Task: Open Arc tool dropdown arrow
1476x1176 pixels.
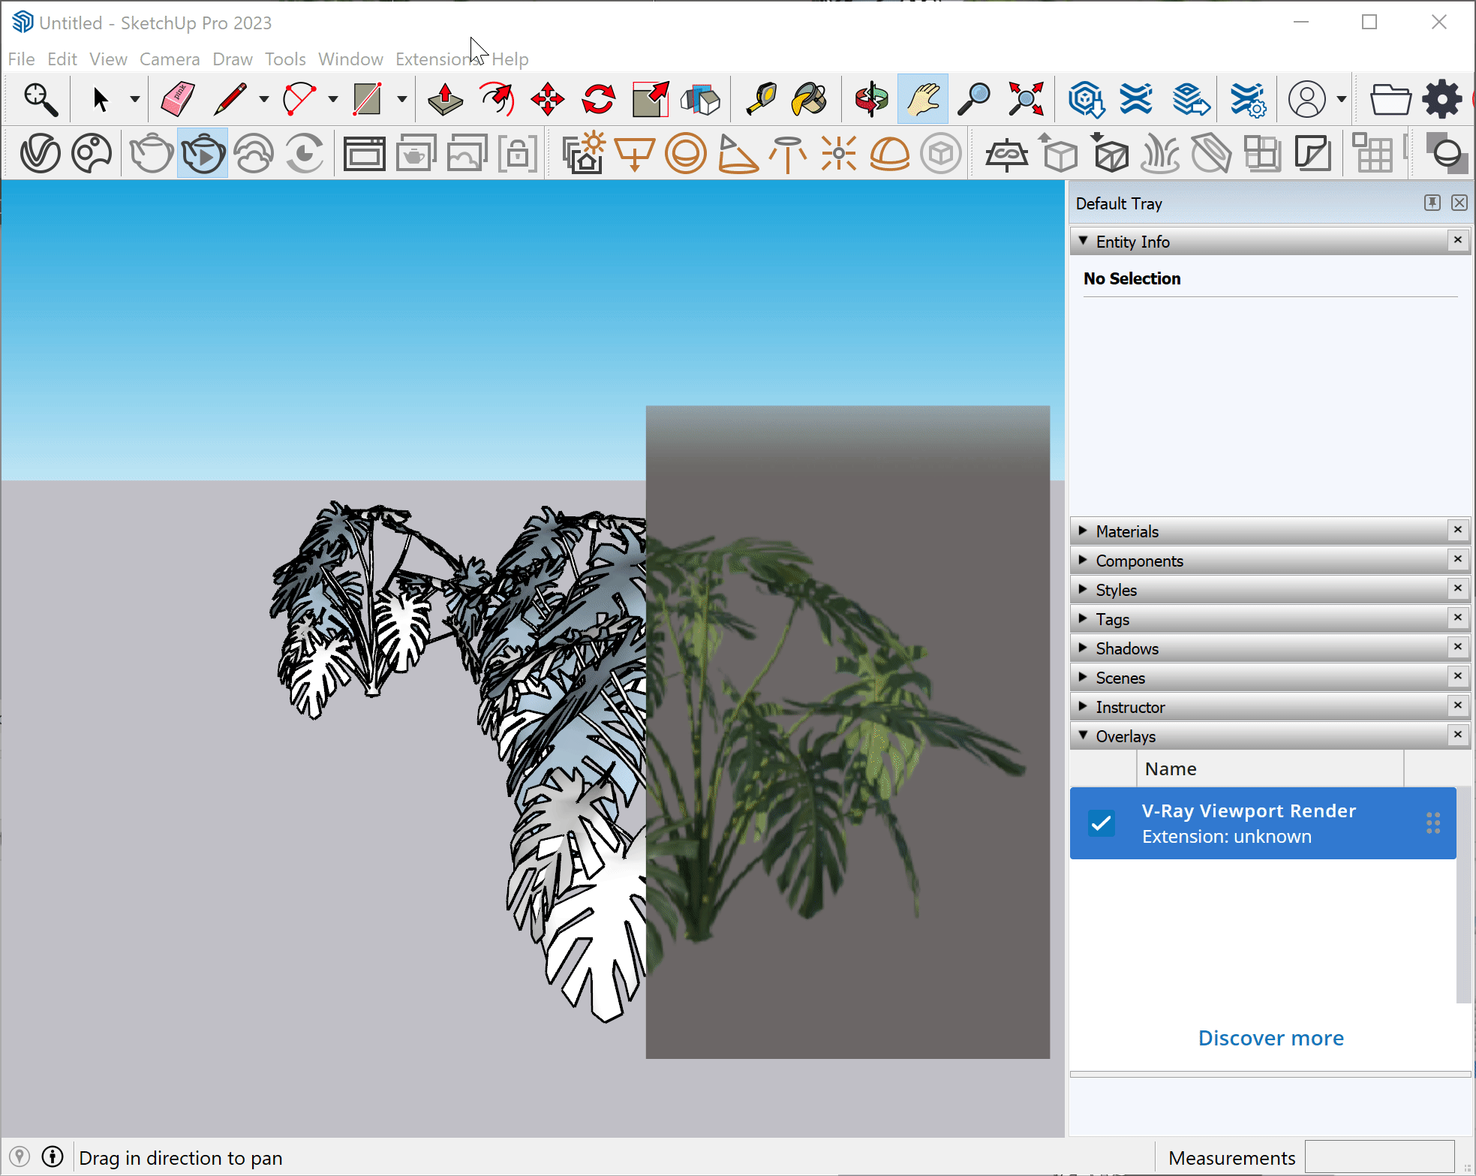Action: 333,100
